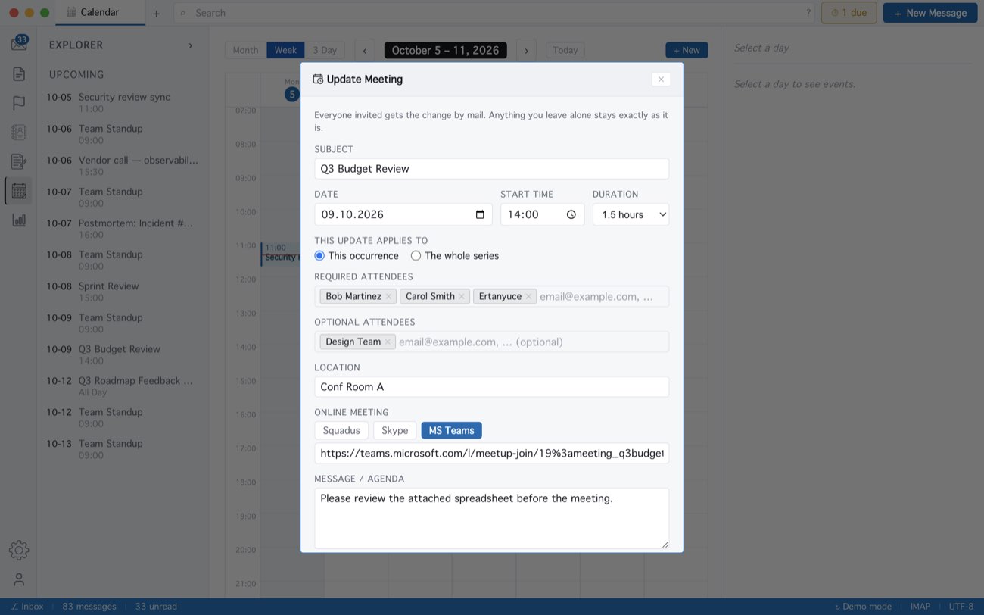This screenshot has height=615, width=984.
Task: Click the + New event button
Action: (x=687, y=50)
